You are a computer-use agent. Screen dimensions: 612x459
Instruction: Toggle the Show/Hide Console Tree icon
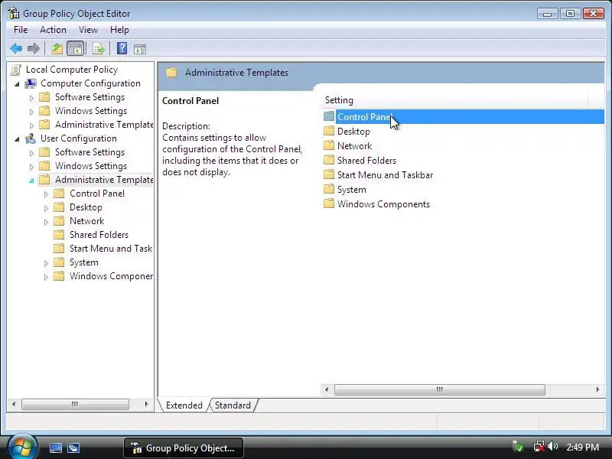tap(75, 49)
